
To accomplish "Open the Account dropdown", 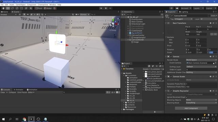I will click(186, 8).
